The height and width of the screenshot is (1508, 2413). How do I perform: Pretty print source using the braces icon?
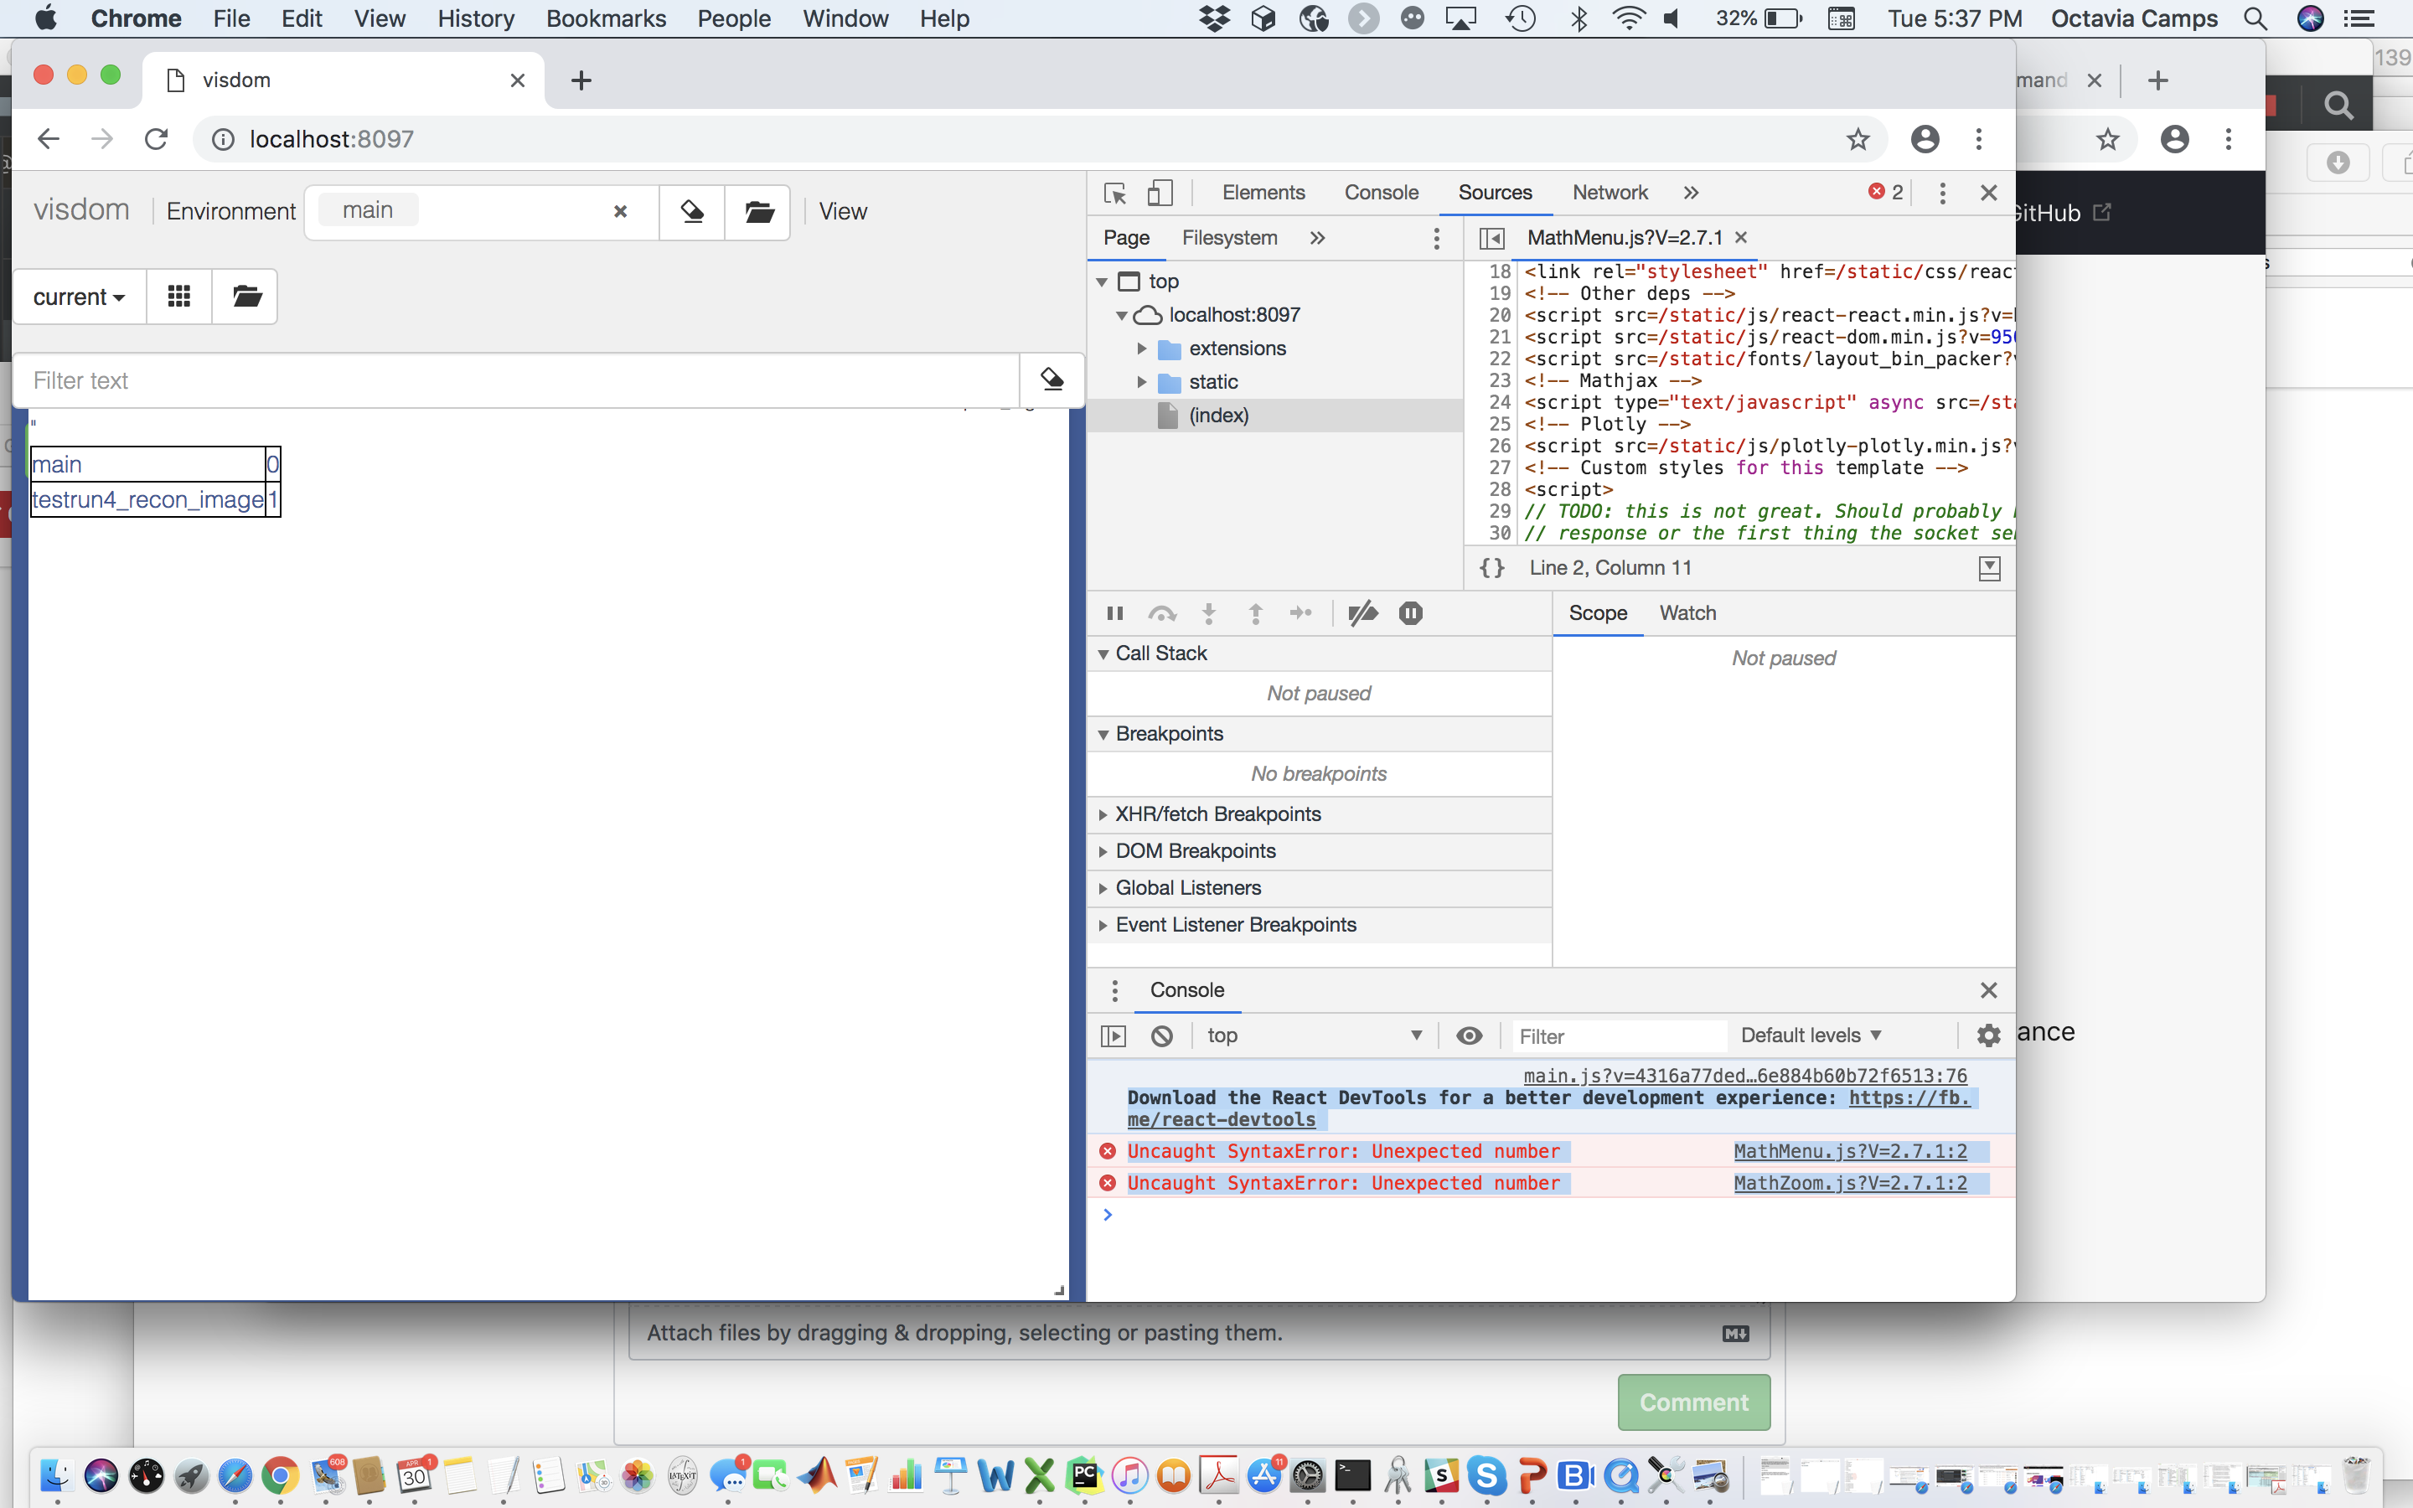[x=1490, y=567]
